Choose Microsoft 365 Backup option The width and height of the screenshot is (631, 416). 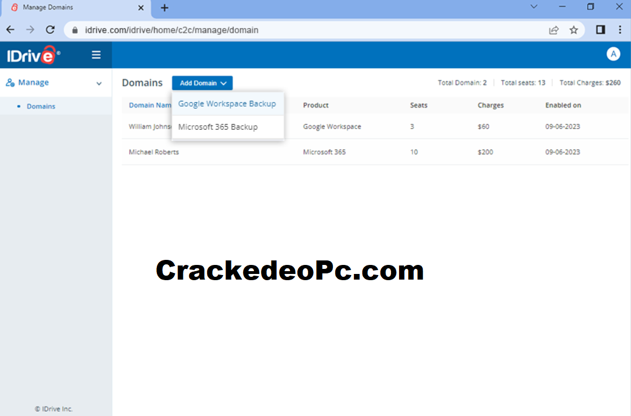point(227,127)
